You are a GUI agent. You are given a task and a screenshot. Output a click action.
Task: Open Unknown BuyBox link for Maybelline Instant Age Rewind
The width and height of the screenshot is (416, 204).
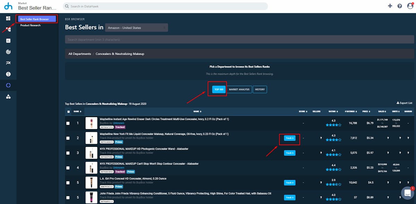pos(119,123)
